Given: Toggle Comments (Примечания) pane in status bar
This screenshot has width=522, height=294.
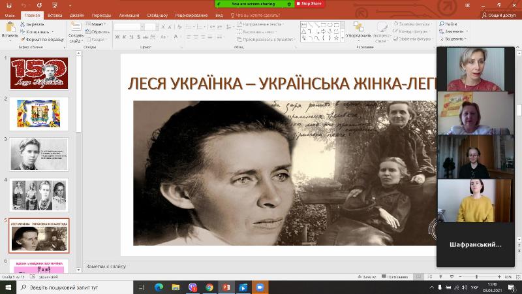Looking at the screenshot, I should tap(396, 277).
